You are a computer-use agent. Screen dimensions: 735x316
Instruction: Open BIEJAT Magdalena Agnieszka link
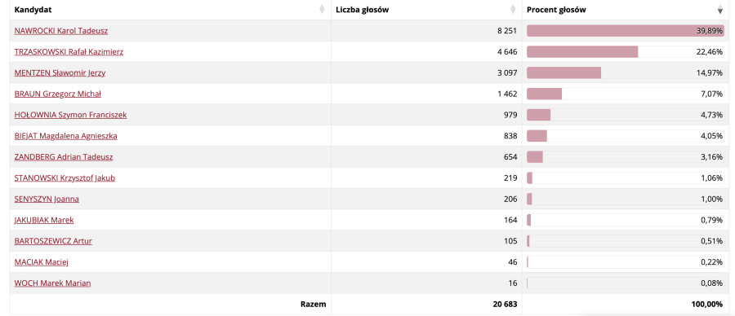click(x=65, y=136)
